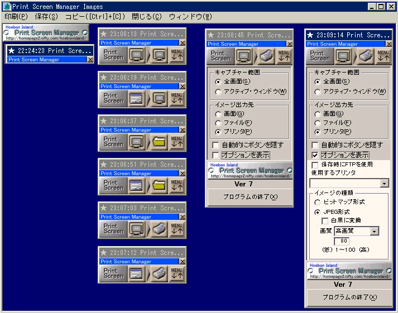
Task: Collapse MENU in the 23:09:14 window
Action: [383, 56]
